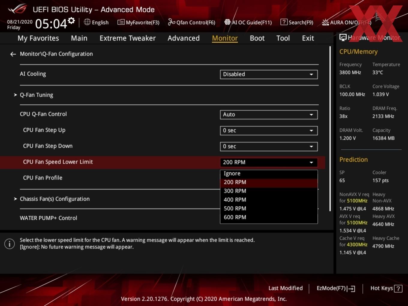Screen dimensions: 408x306
Task: Go to the Exit tab
Action: coord(308,38)
